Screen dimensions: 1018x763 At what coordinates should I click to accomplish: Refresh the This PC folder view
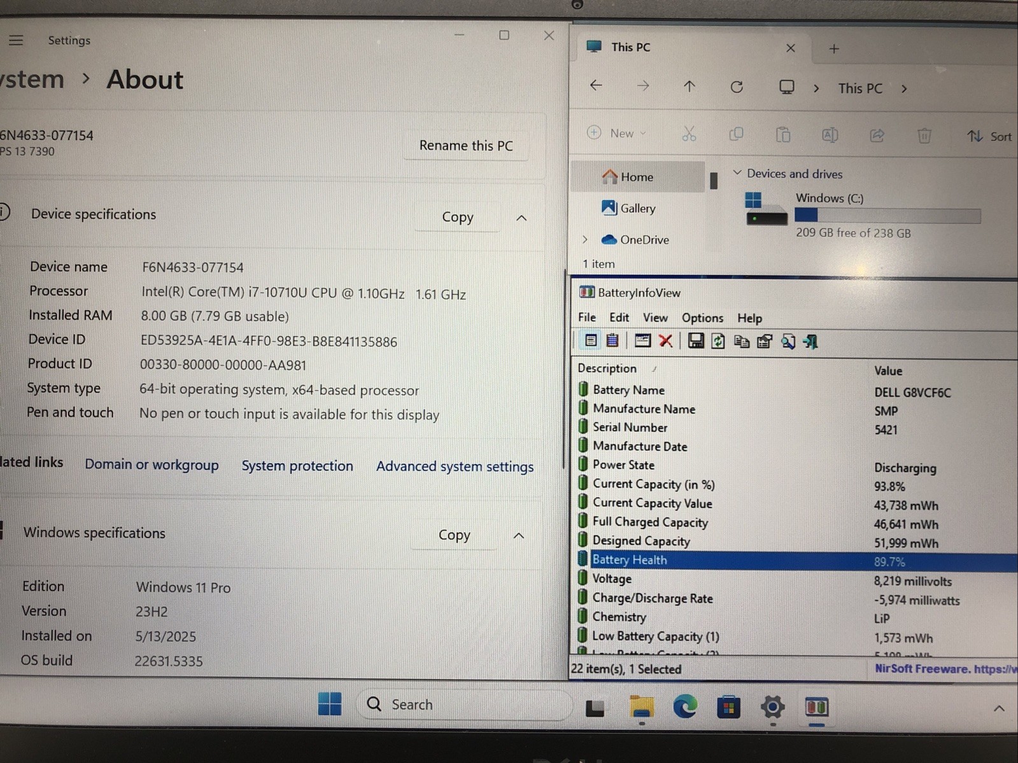[737, 87]
